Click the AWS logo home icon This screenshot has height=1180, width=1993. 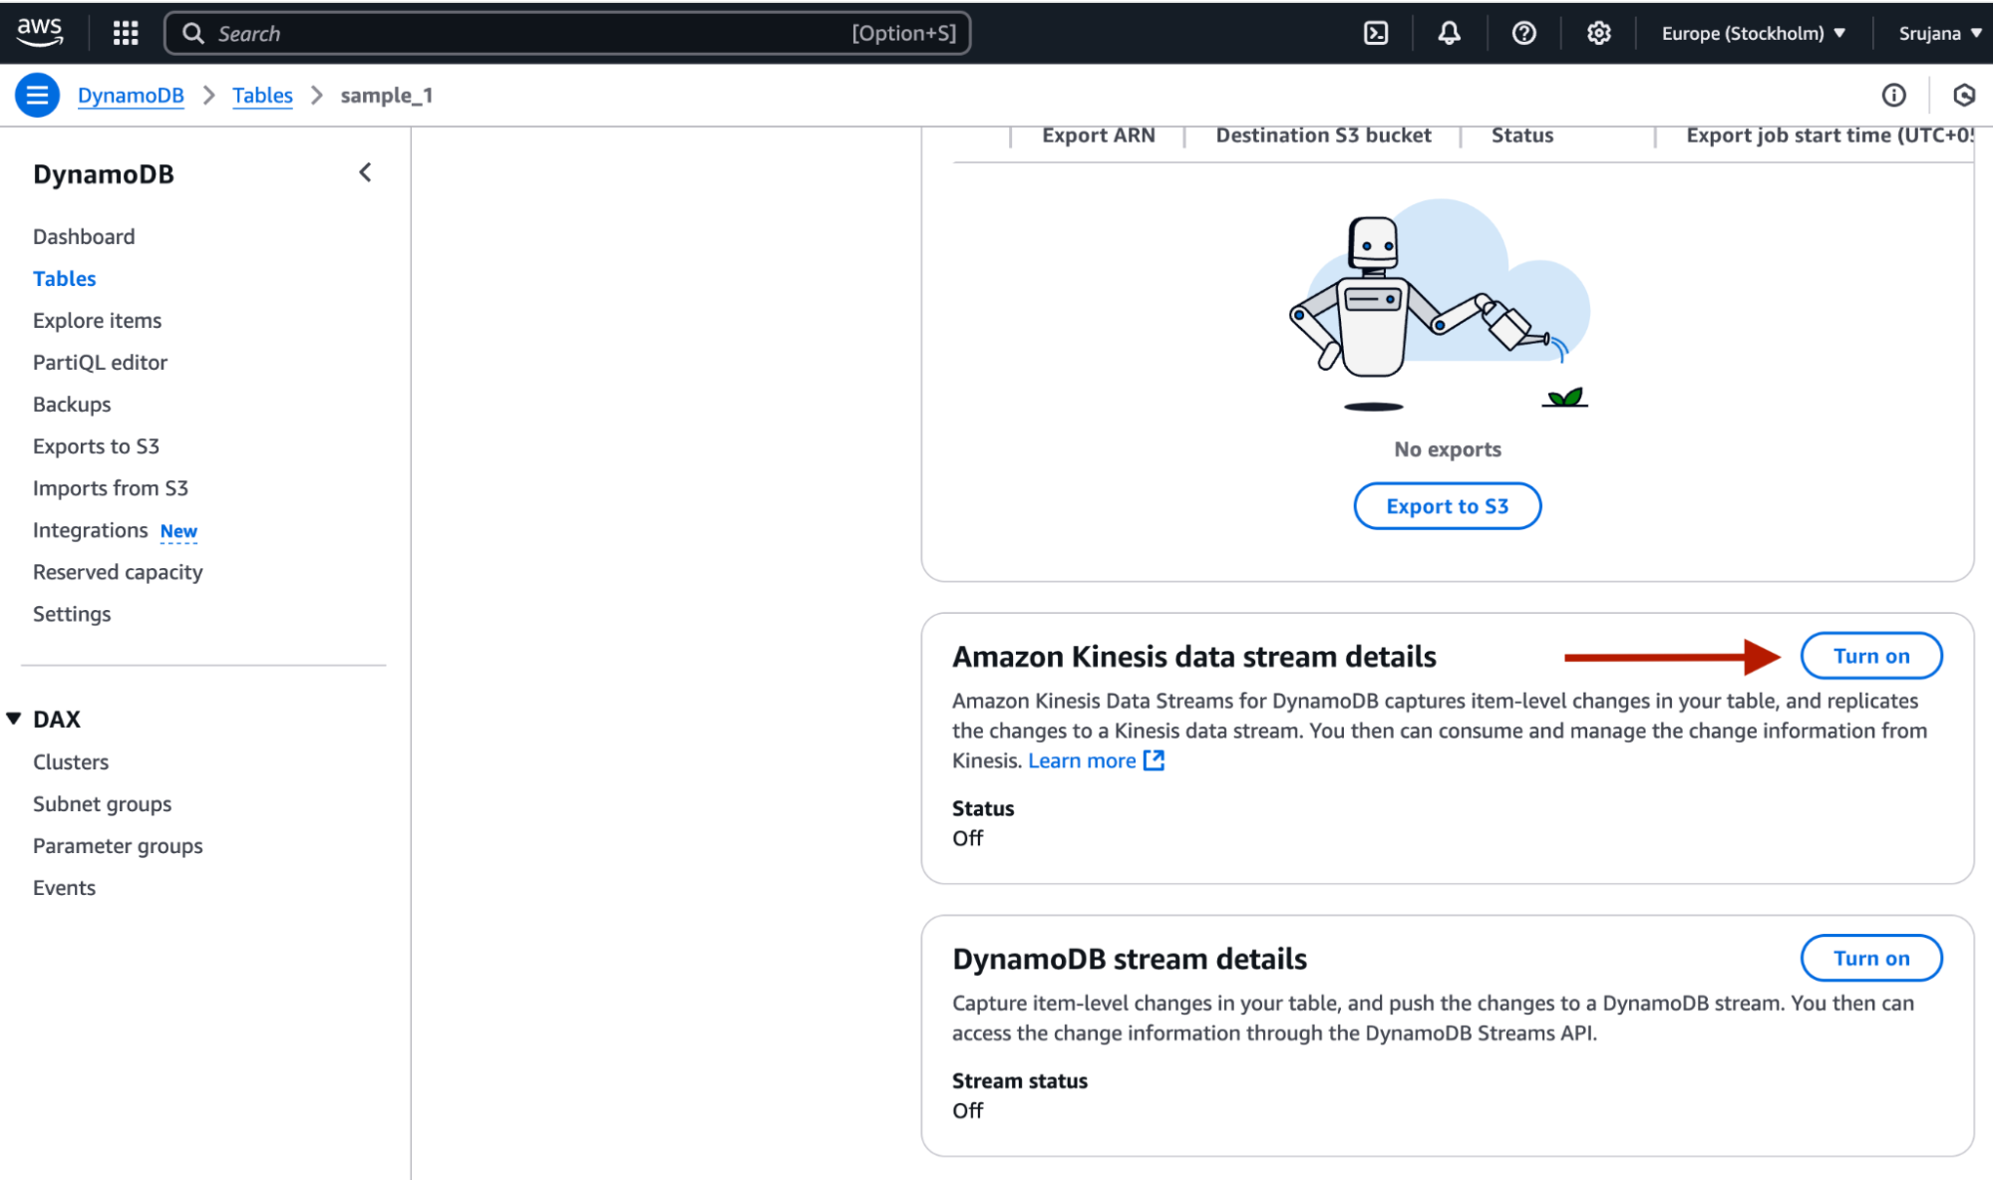(x=40, y=32)
